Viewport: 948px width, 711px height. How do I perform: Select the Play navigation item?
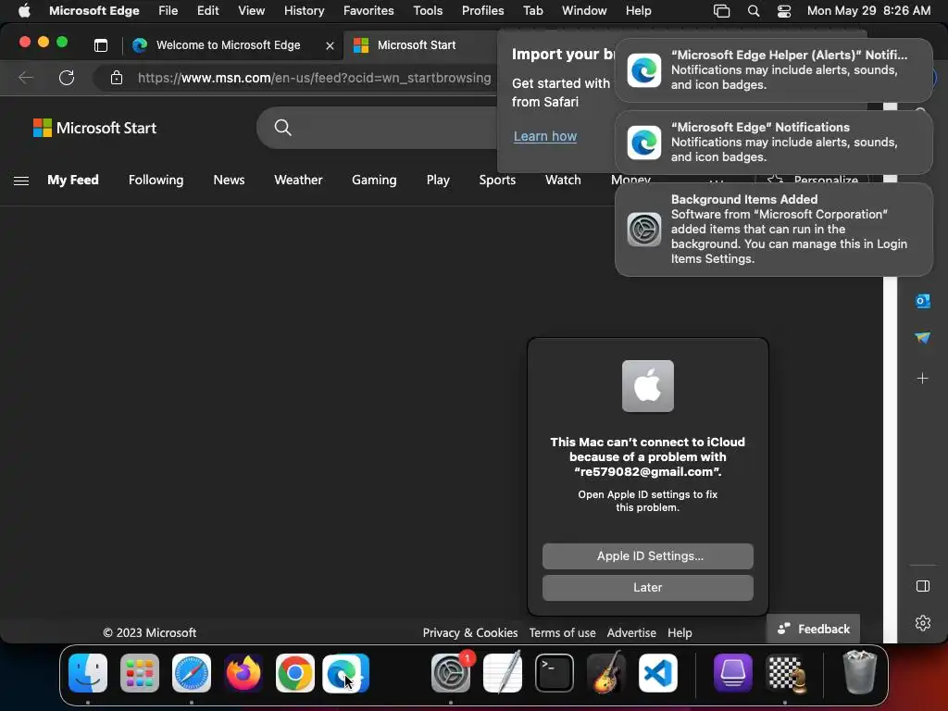(438, 181)
